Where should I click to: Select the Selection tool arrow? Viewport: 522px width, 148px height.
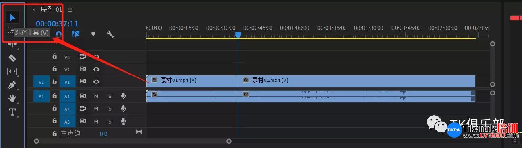coord(12,18)
